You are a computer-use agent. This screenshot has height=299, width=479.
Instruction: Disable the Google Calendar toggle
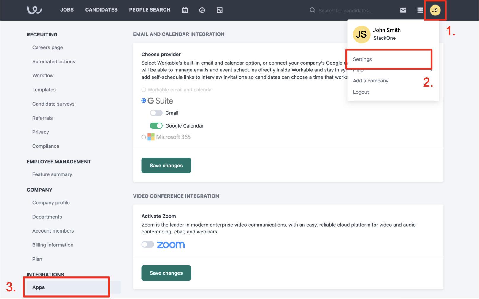(x=156, y=126)
